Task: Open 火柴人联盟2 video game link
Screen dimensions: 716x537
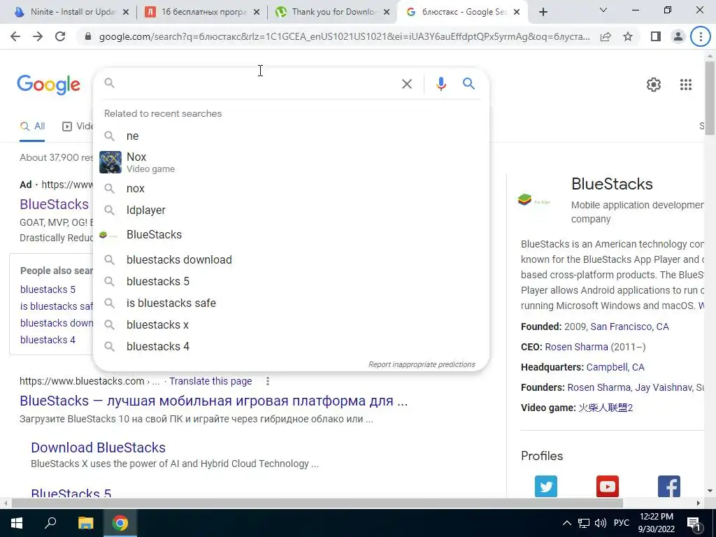Action: [606, 408]
